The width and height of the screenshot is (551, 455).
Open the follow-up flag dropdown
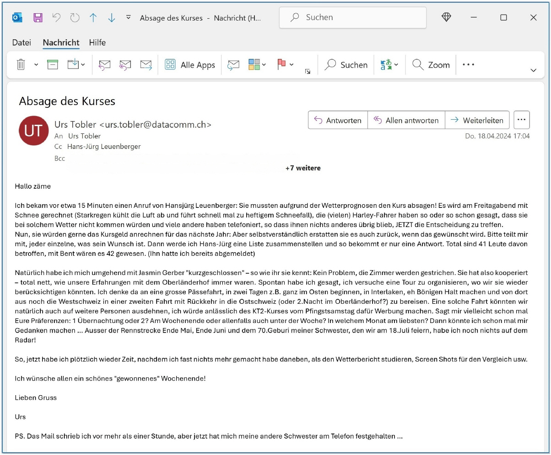[292, 65]
